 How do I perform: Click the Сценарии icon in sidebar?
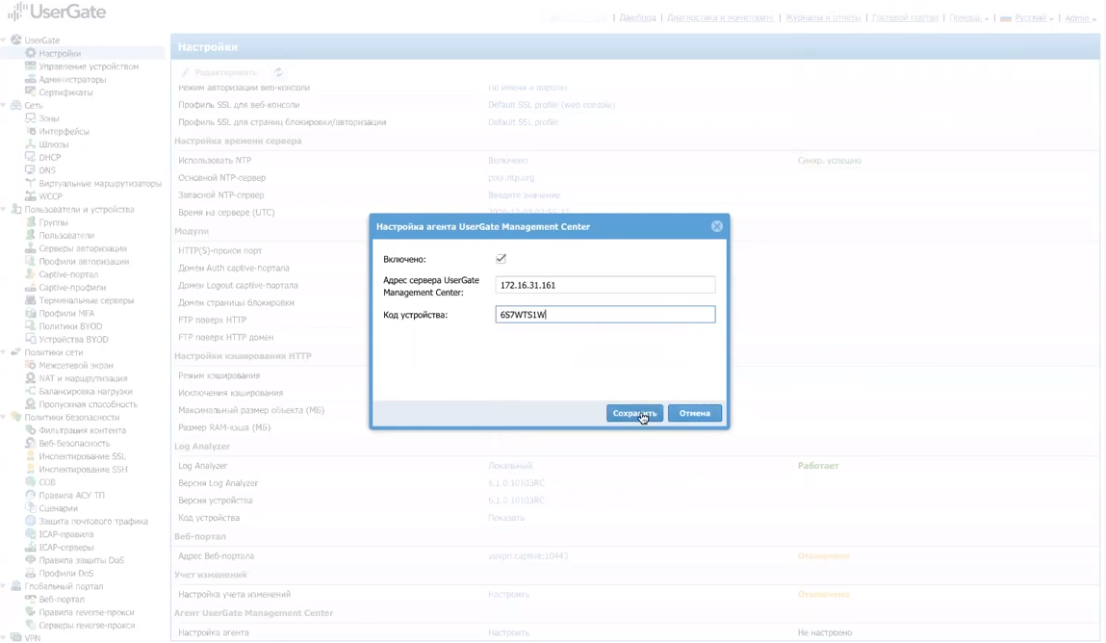[x=31, y=507]
